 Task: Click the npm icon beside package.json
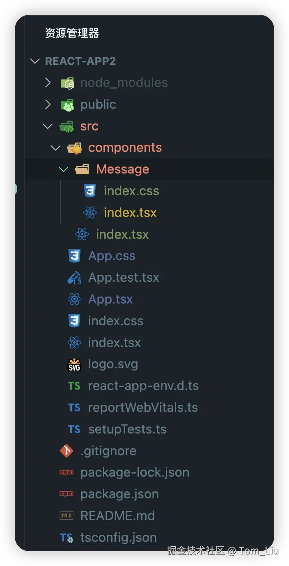click(67, 494)
